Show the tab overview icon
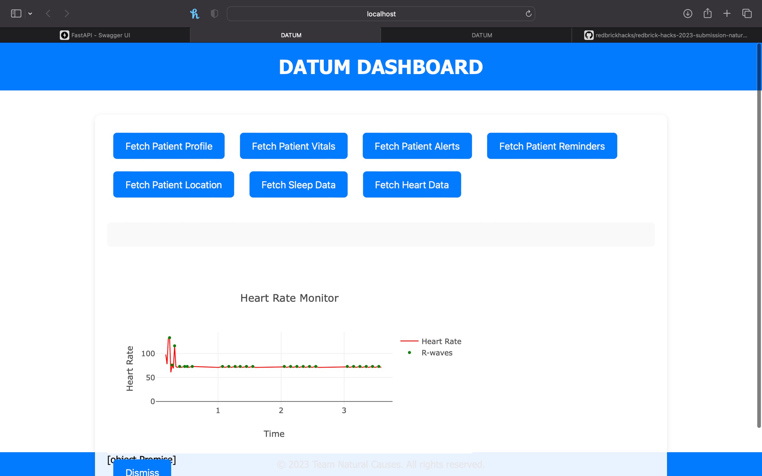Viewport: 762px width, 476px height. (747, 14)
